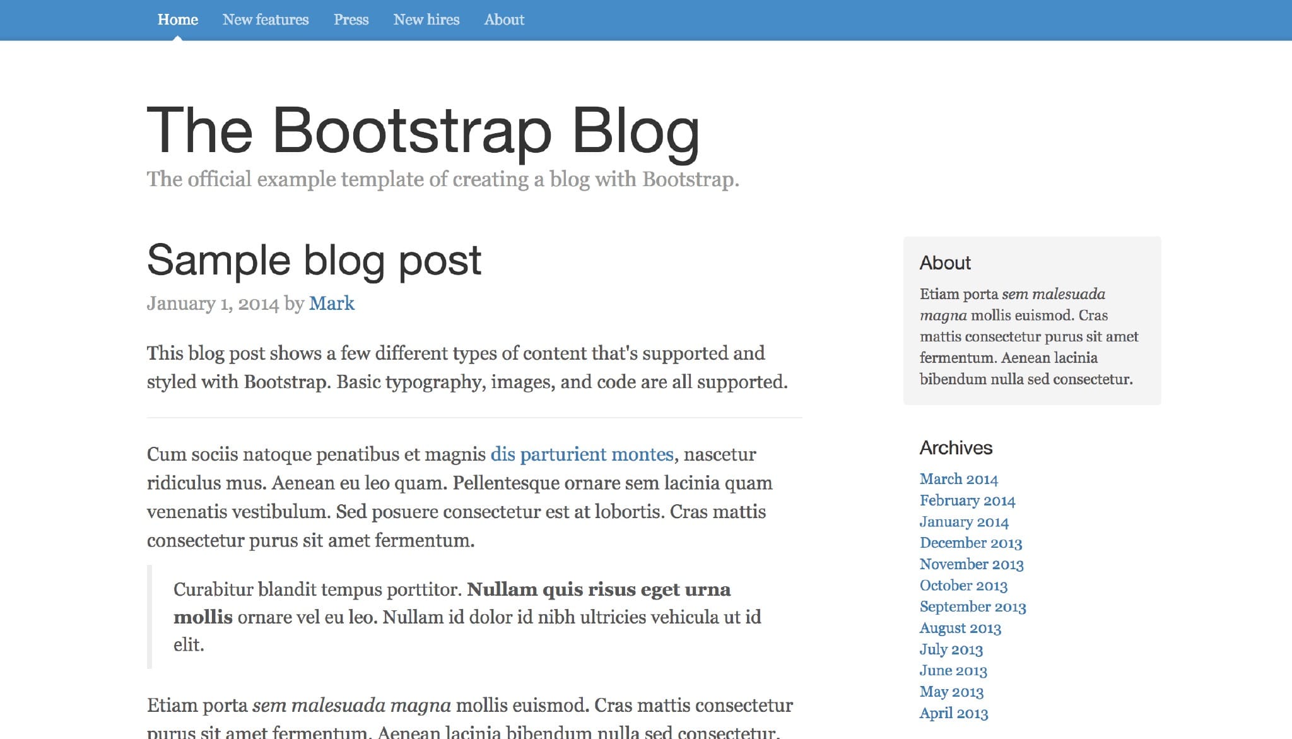Open the New features nav link

pos(265,20)
